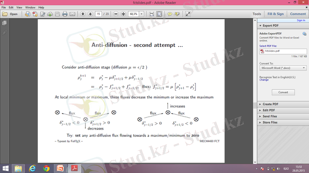This screenshot has height=173, width=309.
Task: Click the Select PDF File link
Action: pos(268,46)
